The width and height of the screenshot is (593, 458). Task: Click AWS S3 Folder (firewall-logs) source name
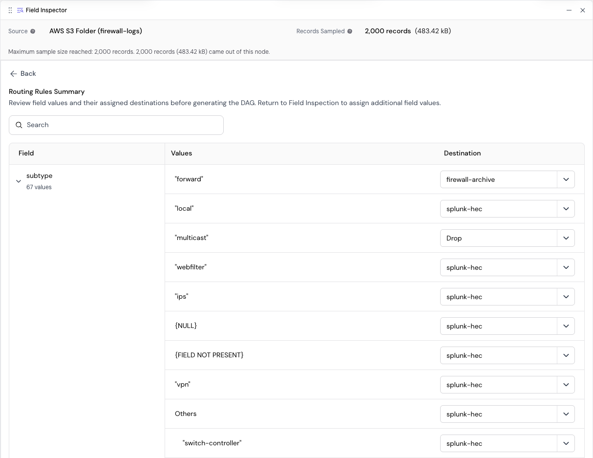click(x=96, y=31)
